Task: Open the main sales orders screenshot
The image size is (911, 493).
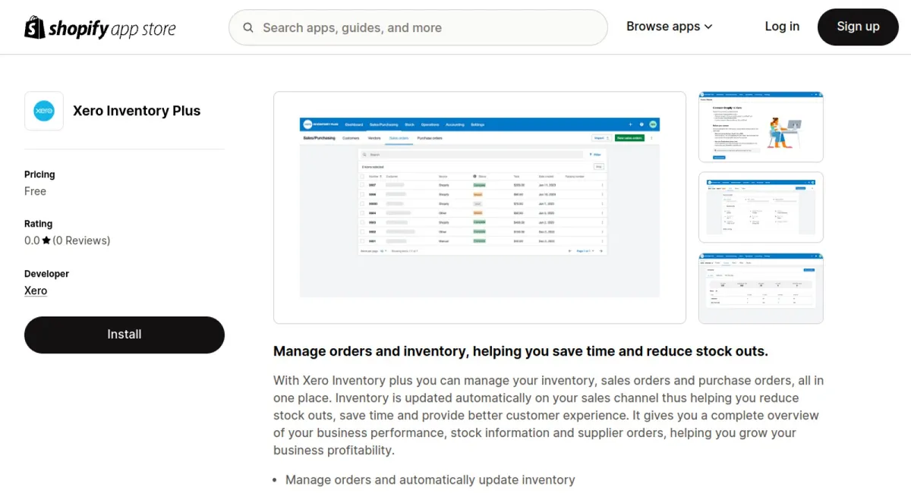Action: (x=480, y=208)
